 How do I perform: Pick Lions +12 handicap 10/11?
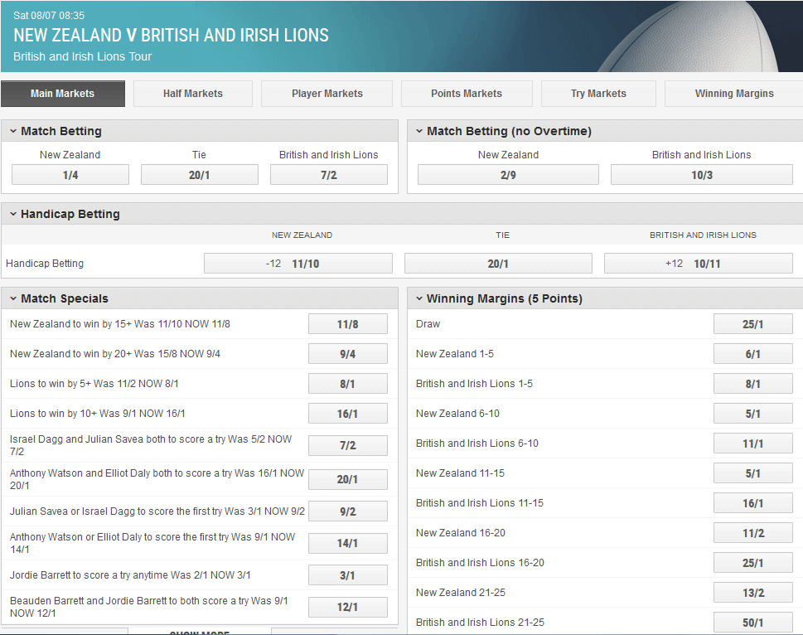(699, 264)
